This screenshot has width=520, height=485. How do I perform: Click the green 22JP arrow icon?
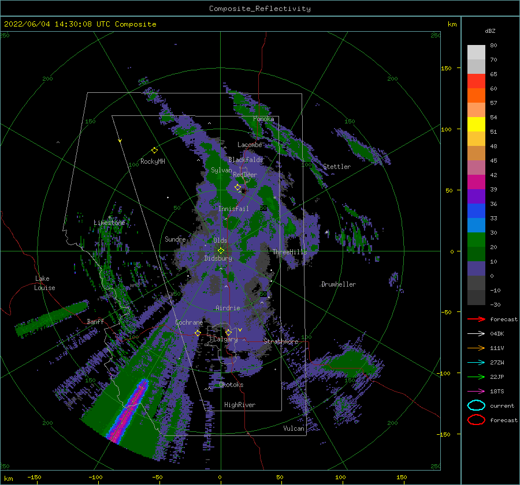[x=476, y=377]
